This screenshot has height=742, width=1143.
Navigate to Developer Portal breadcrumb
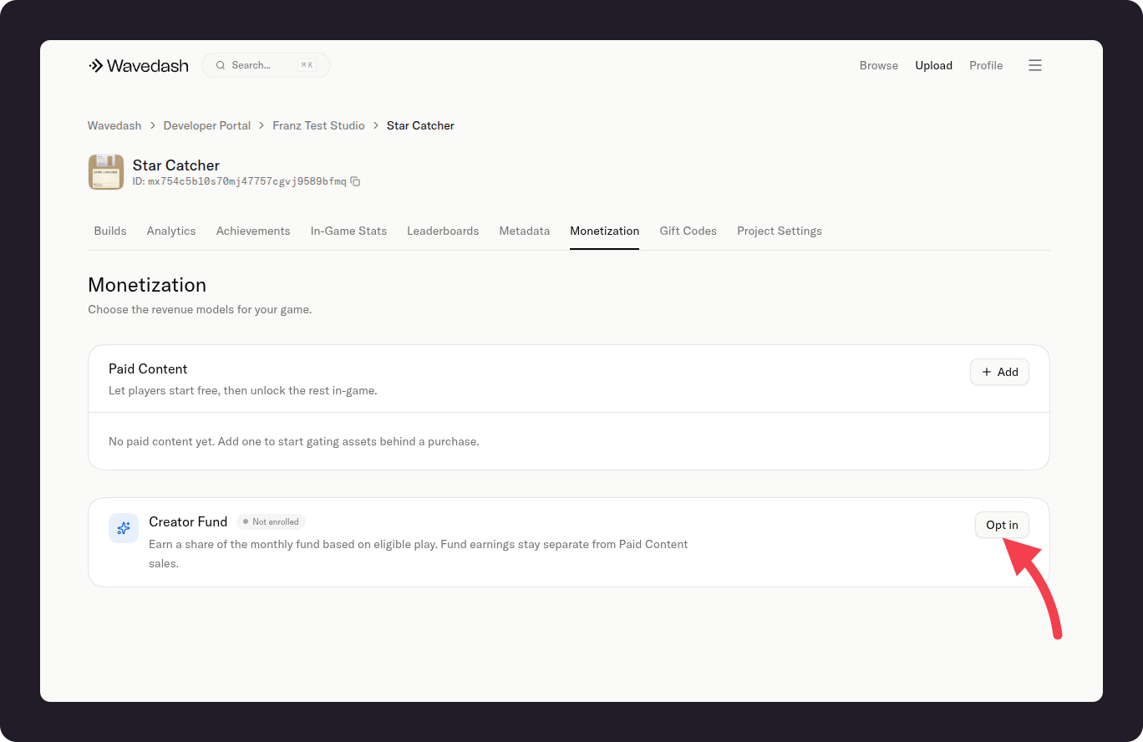(x=207, y=125)
